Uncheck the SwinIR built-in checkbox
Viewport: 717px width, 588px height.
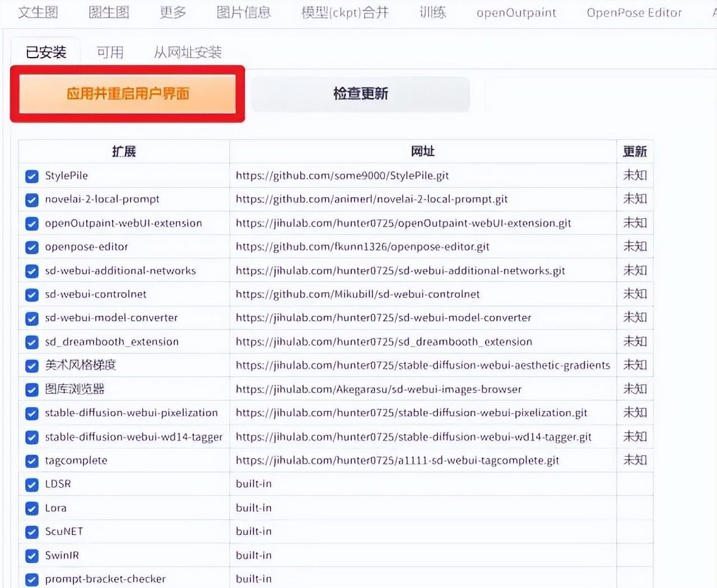point(32,556)
